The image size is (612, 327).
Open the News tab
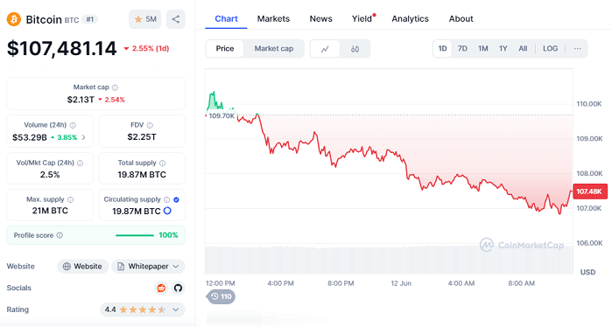click(320, 18)
